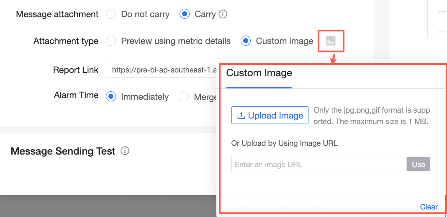The image size is (447, 217).
Task: Click the Or Upload by Using Image URL text
Action: [x=284, y=143]
